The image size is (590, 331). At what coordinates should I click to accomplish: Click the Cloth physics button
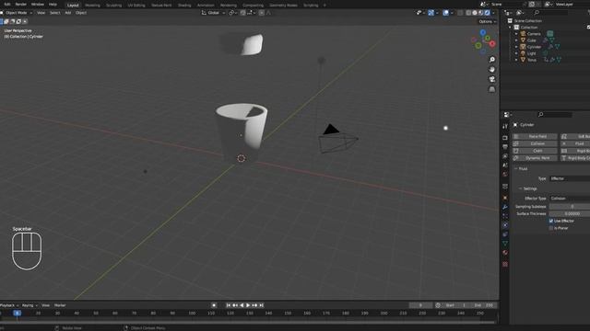(535, 151)
